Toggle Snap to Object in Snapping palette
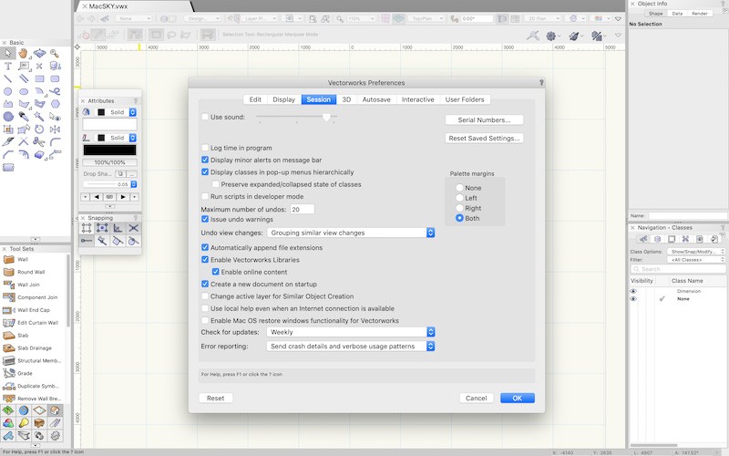Viewport: 729px width, 456px height. (x=102, y=228)
